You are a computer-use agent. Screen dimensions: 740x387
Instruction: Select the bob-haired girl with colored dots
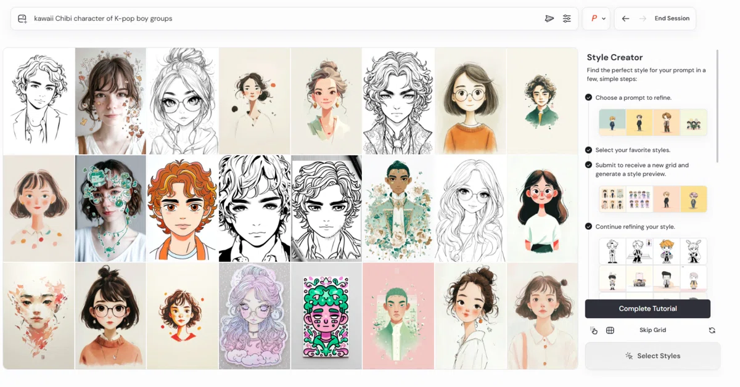(39, 208)
